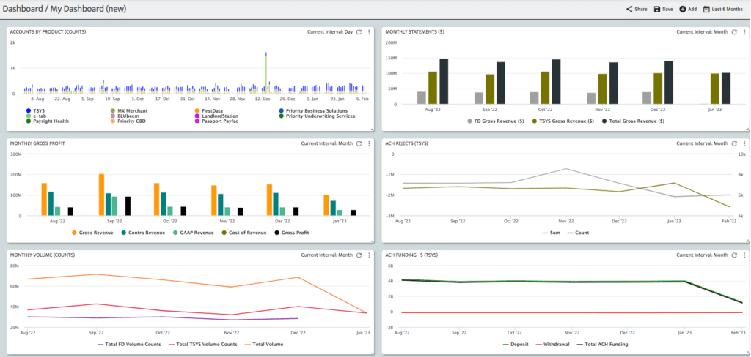Refresh the ACH Rejects chart

[733, 143]
